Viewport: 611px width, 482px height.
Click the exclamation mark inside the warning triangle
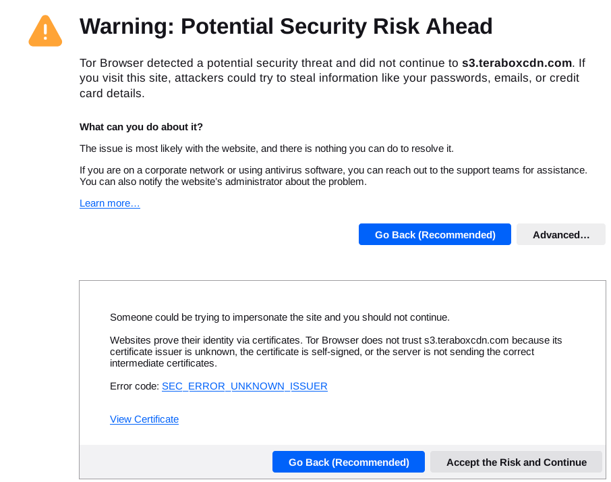pyautogui.click(x=45, y=32)
